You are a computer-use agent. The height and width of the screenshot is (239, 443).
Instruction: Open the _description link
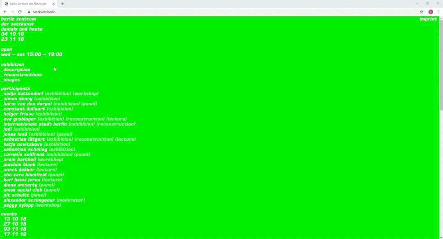coord(16,70)
